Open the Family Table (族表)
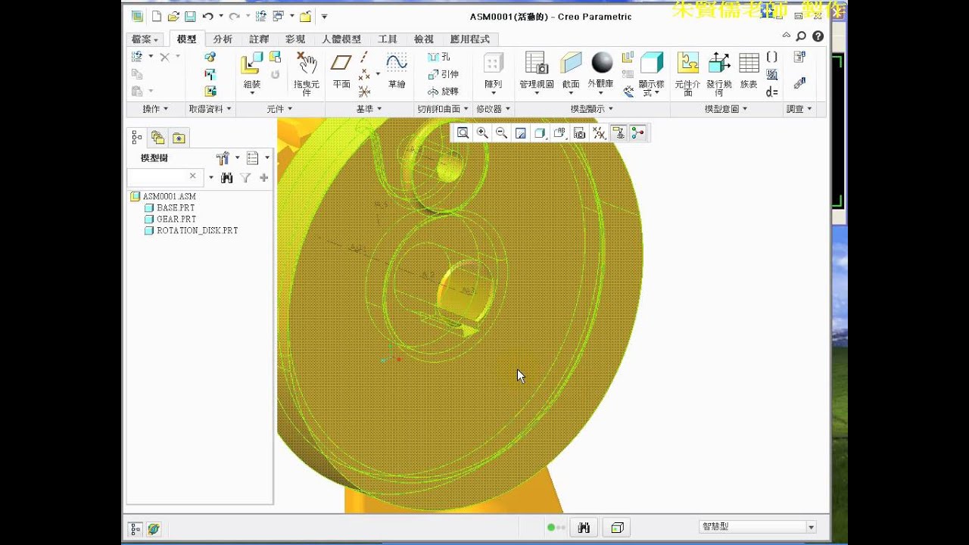The width and height of the screenshot is (969, 545). coord(749,71)
